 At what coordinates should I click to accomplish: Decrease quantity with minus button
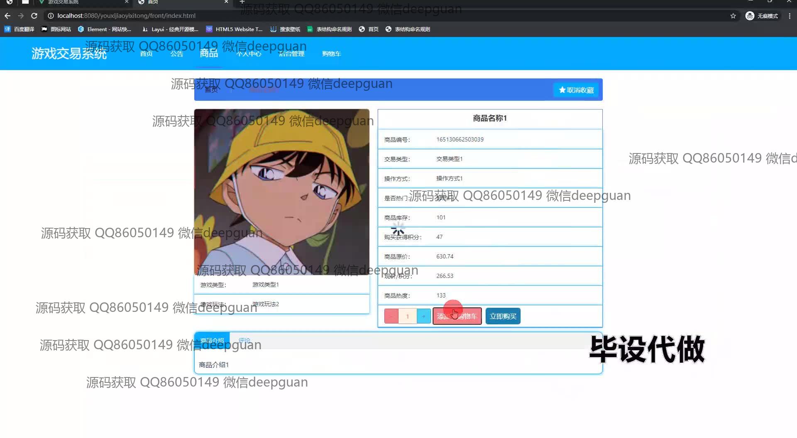(x=391, y=316)
